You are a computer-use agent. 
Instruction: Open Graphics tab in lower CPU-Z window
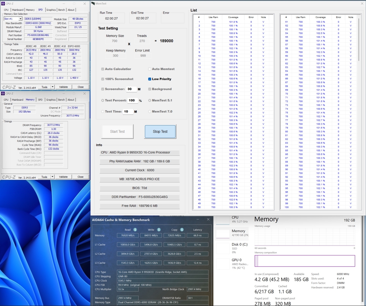tap(51, 100)
